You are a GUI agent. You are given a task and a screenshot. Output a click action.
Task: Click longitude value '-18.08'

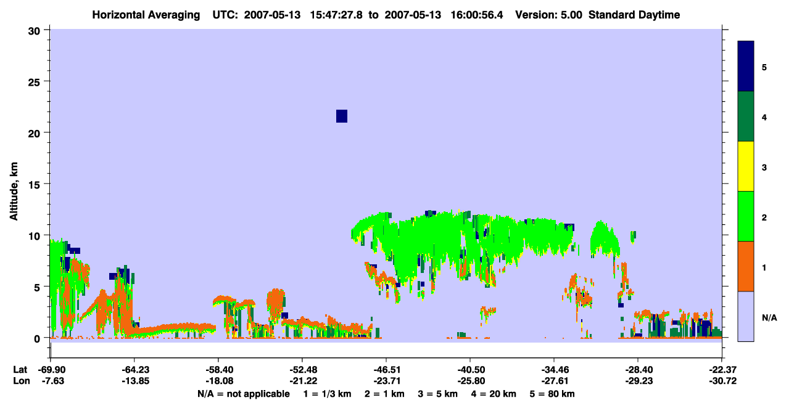click(x=218, y=381)
